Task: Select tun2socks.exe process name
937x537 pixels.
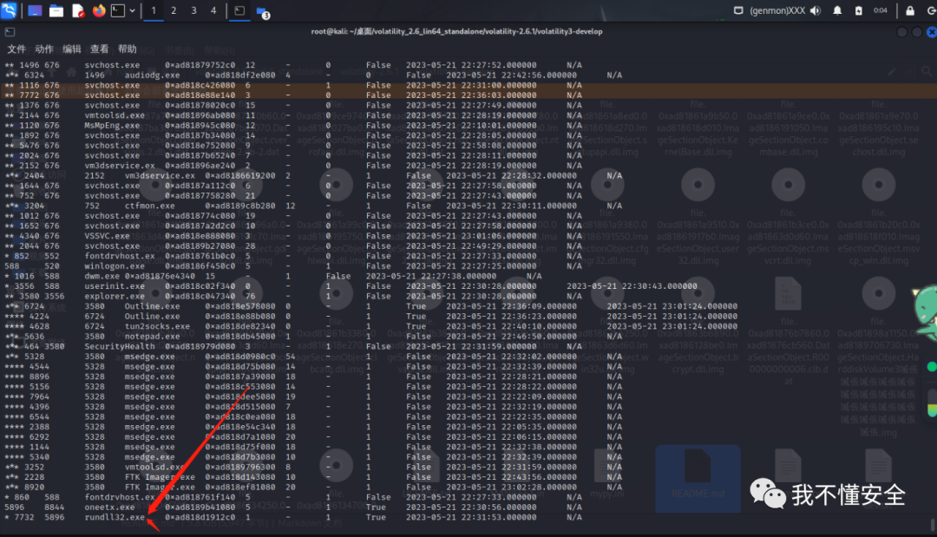Action: pyautogui.click(x=157, y=326)
